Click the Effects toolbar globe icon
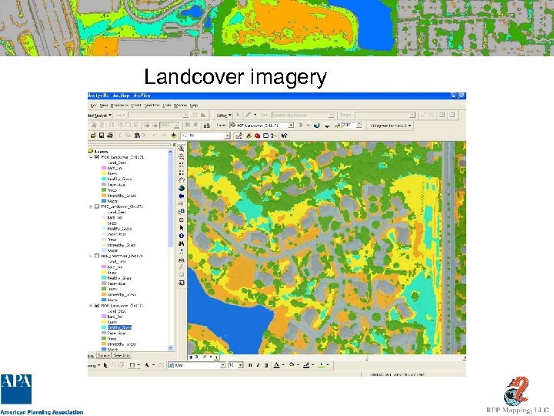 (317, 126)
